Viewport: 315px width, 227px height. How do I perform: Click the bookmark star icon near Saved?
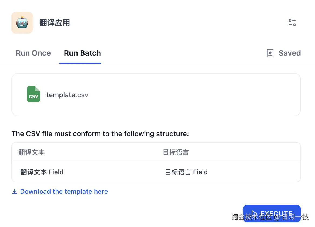click(270, 53)
